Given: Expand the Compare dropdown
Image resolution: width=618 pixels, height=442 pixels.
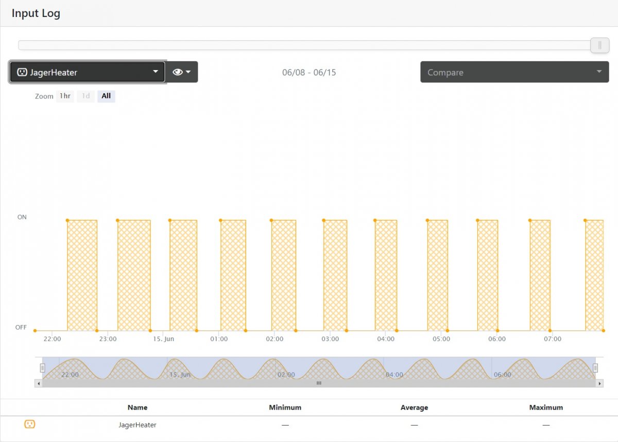Looking at the screenshot, I should coord(514,72).
